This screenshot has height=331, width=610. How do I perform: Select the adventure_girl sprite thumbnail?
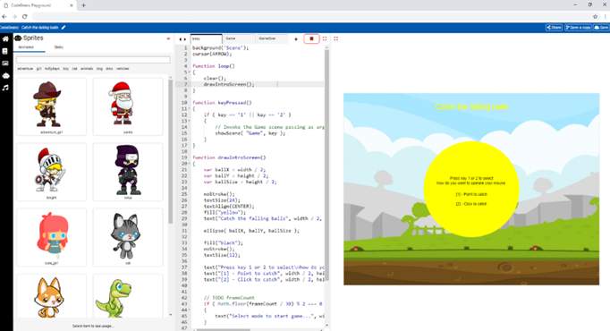[51, 106]
